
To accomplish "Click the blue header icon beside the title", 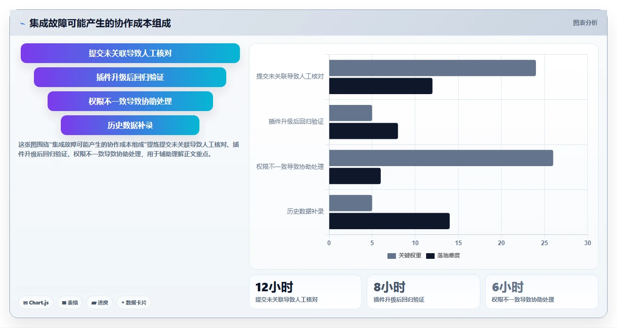I will coord(22,24).
